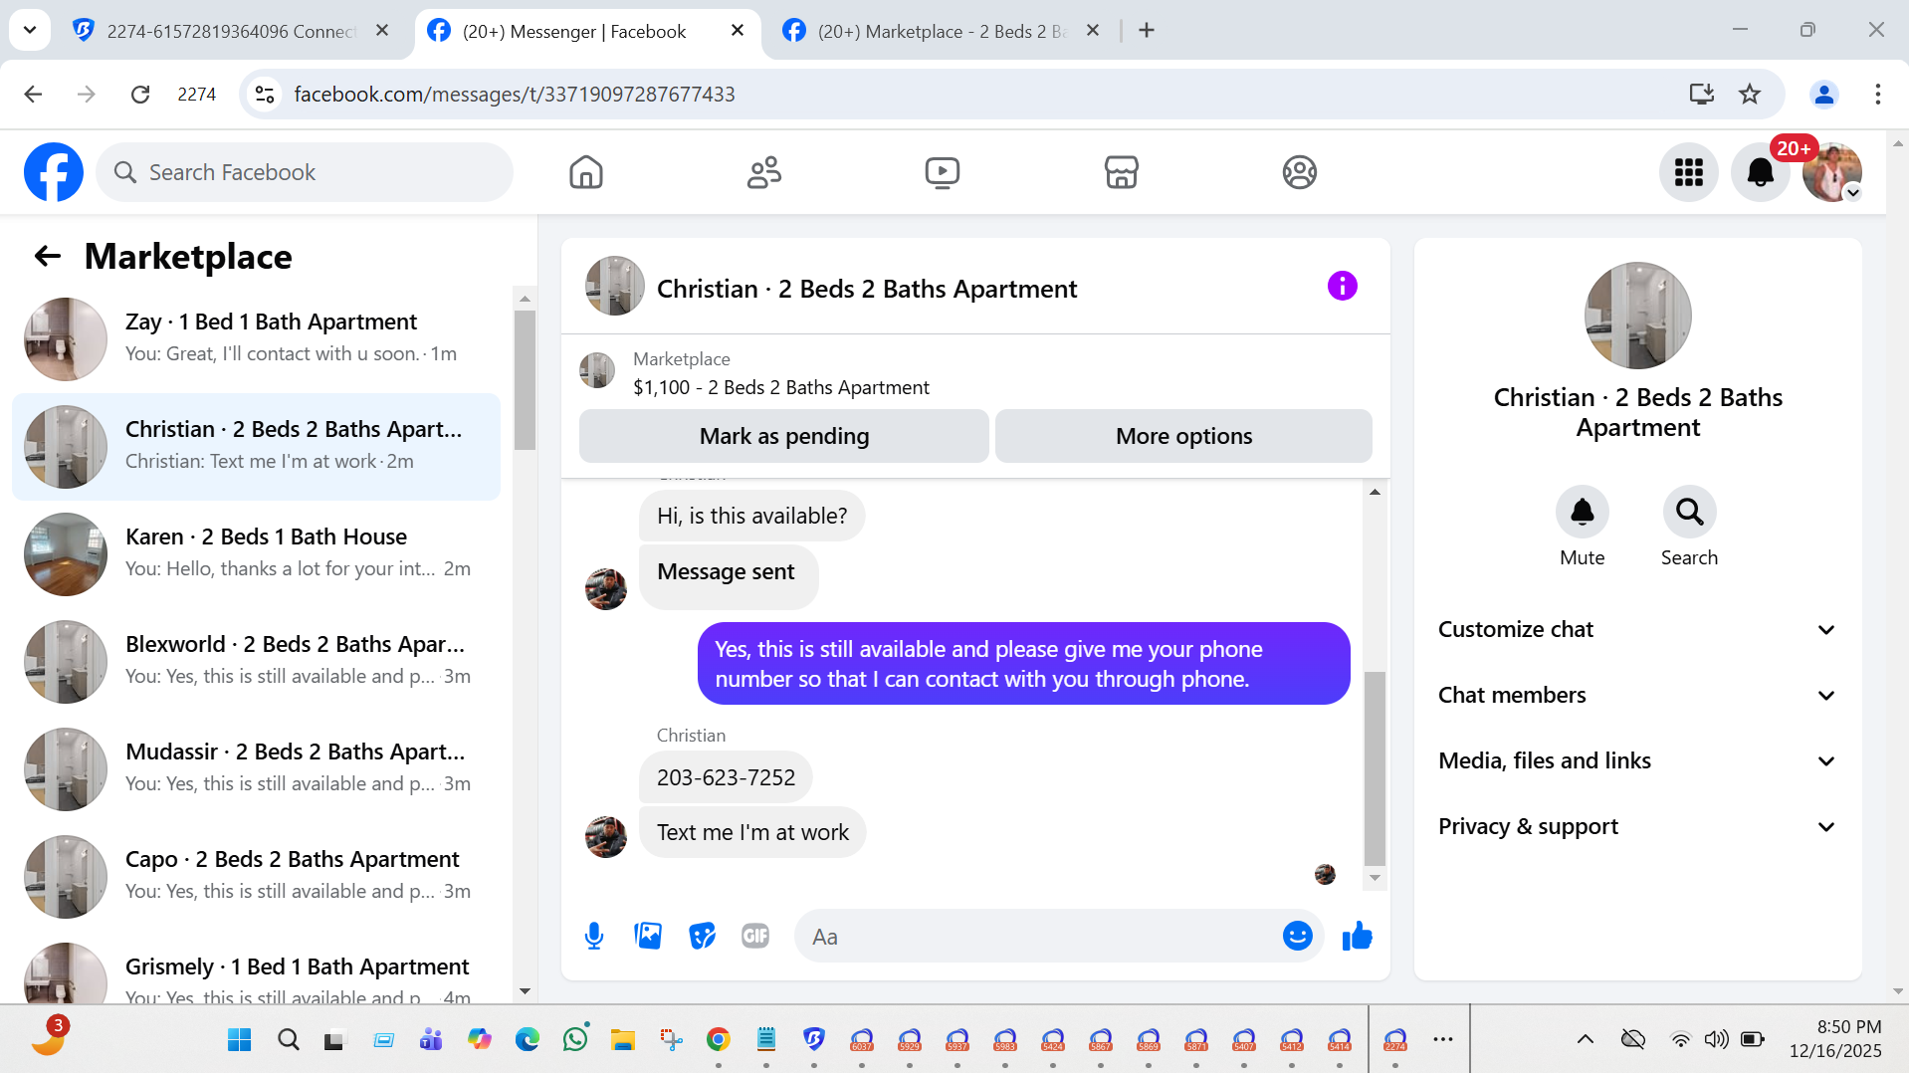Expand the Chat members section
The height and width of the screenshot is (1073, 1909).
[x=1637, y=695]
